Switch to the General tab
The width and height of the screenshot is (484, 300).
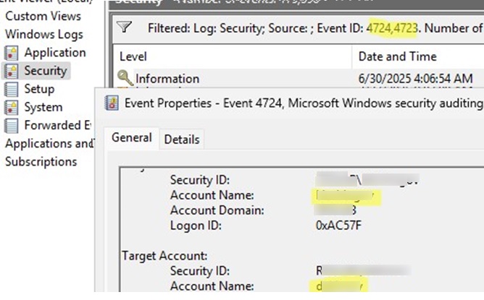132,137
